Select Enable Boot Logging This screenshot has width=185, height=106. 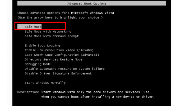pyautogui.click(x=42, y=46)
